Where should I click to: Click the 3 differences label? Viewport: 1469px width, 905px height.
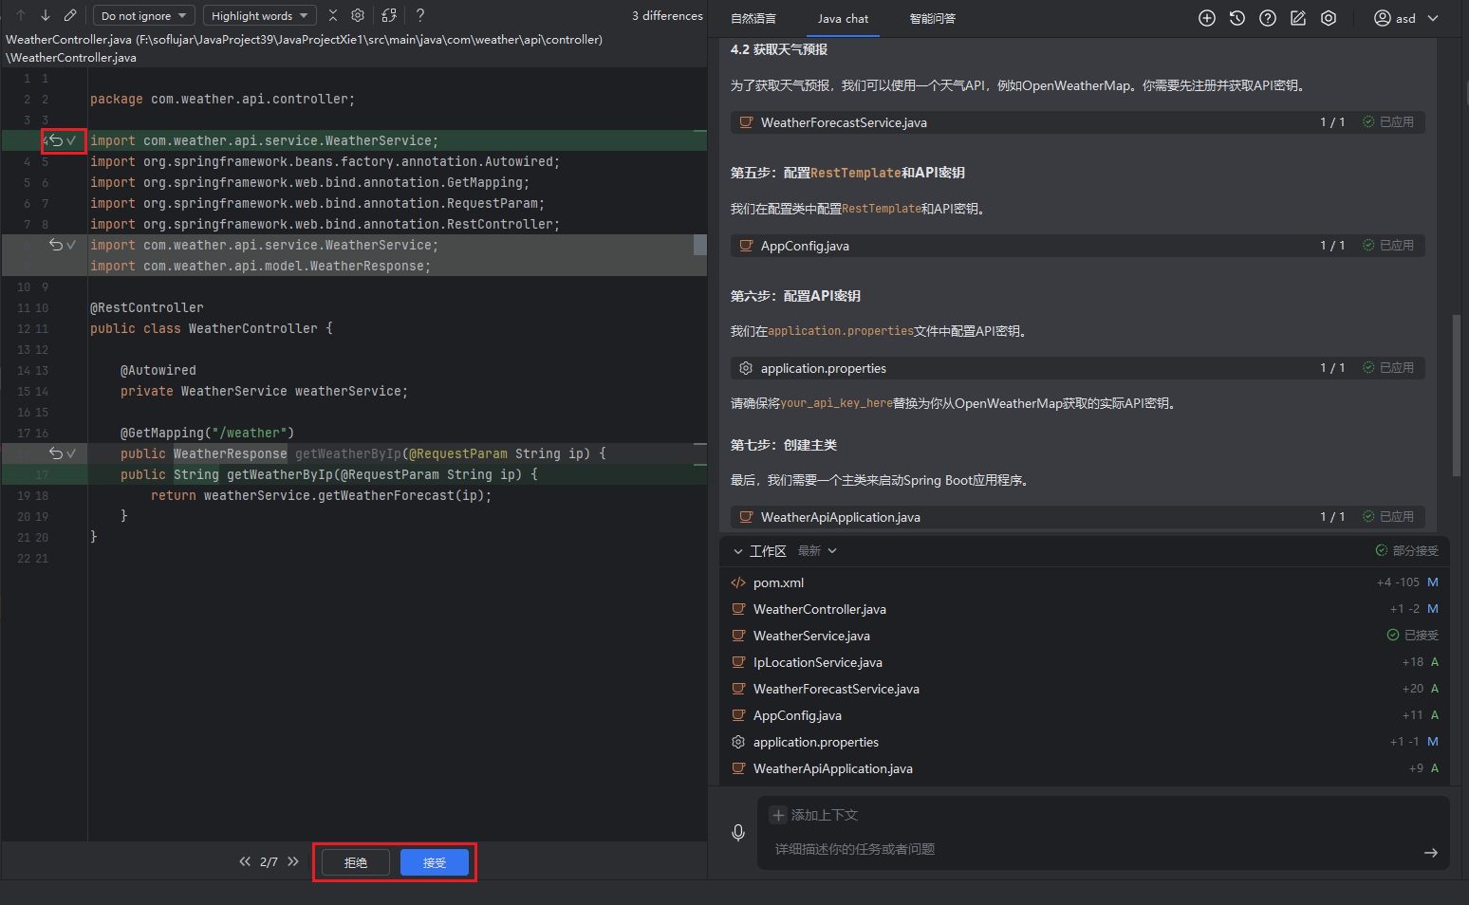click(x=667, y=16)
